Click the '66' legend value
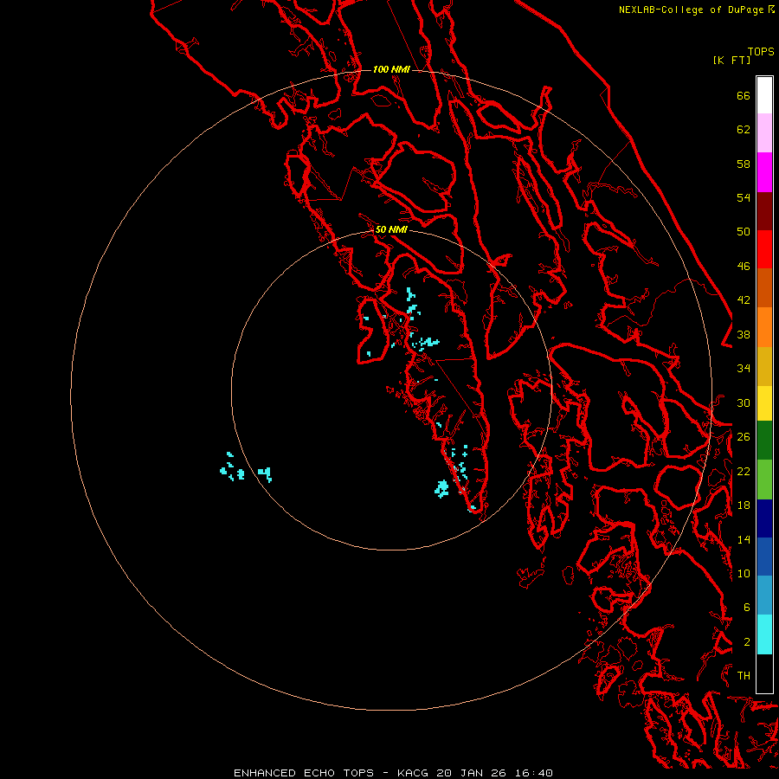 pyautogui.click(x=744, y=95)
